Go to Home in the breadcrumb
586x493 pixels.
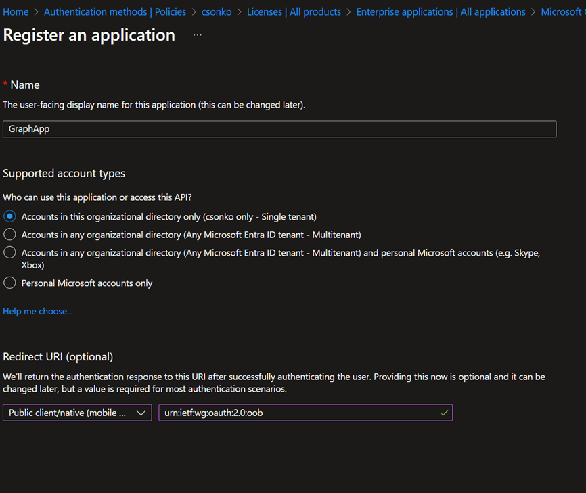tap(16, 11)
